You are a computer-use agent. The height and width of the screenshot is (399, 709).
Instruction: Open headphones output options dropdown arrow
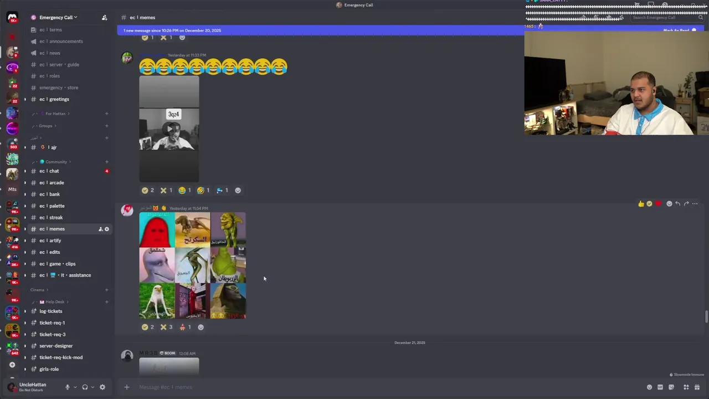click(x=92, y=387)
